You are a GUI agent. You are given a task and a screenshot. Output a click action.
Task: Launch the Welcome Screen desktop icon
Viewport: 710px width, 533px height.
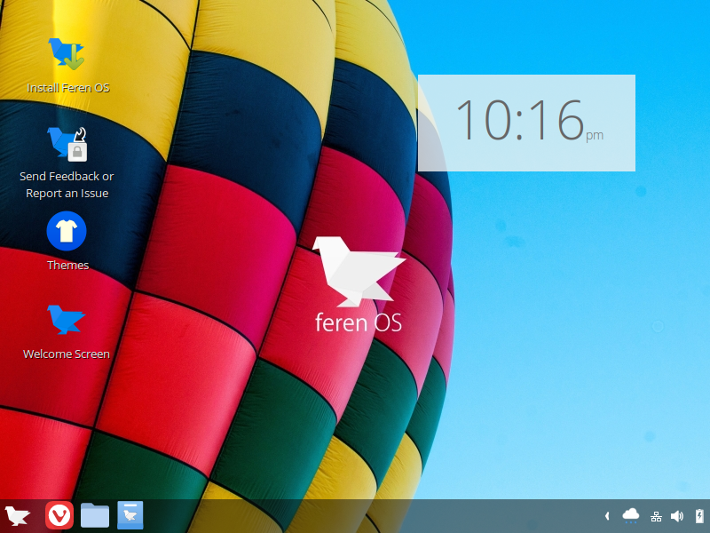click(66, 320)
